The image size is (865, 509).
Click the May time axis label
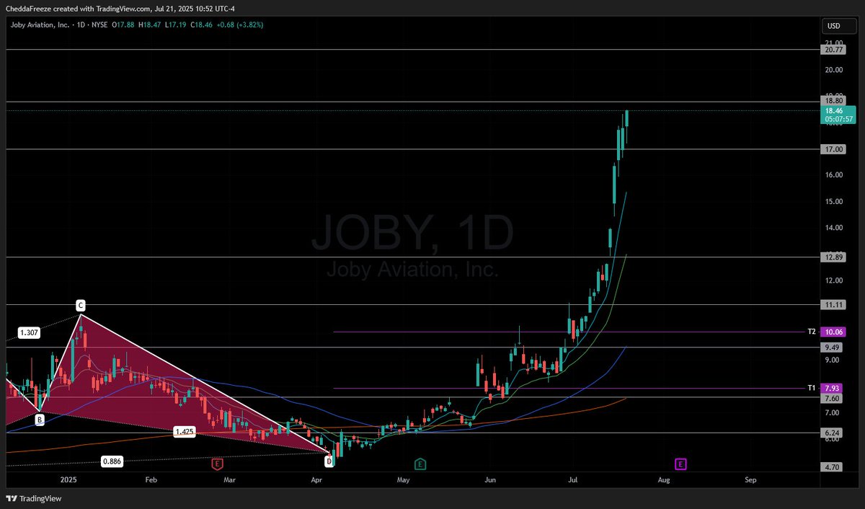click(403, 479)
